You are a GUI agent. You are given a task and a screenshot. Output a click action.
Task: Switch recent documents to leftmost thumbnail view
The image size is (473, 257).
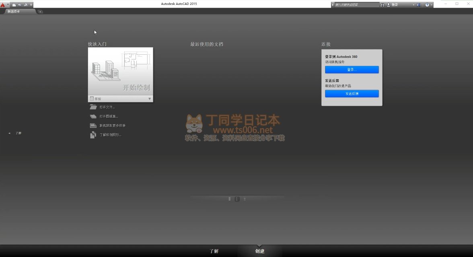coord(230,199)
